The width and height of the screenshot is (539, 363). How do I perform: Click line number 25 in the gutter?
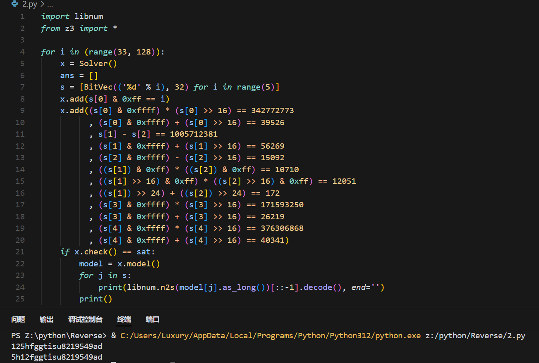[x=20, y=299]
